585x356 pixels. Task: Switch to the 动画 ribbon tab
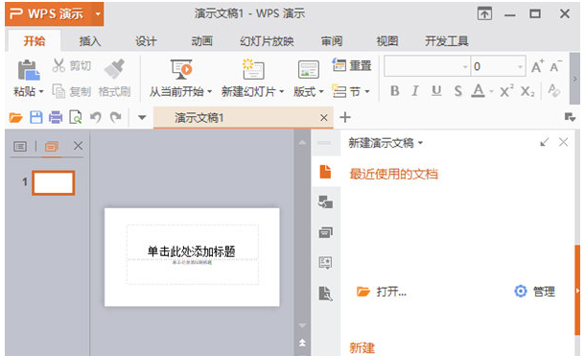point(201,41)
